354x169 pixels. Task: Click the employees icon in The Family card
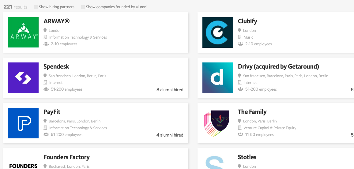click(240, 134)
